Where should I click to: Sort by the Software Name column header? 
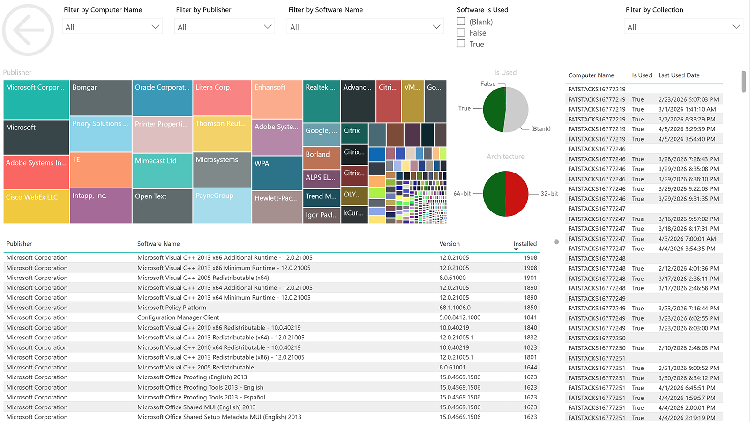pos(158,244)
